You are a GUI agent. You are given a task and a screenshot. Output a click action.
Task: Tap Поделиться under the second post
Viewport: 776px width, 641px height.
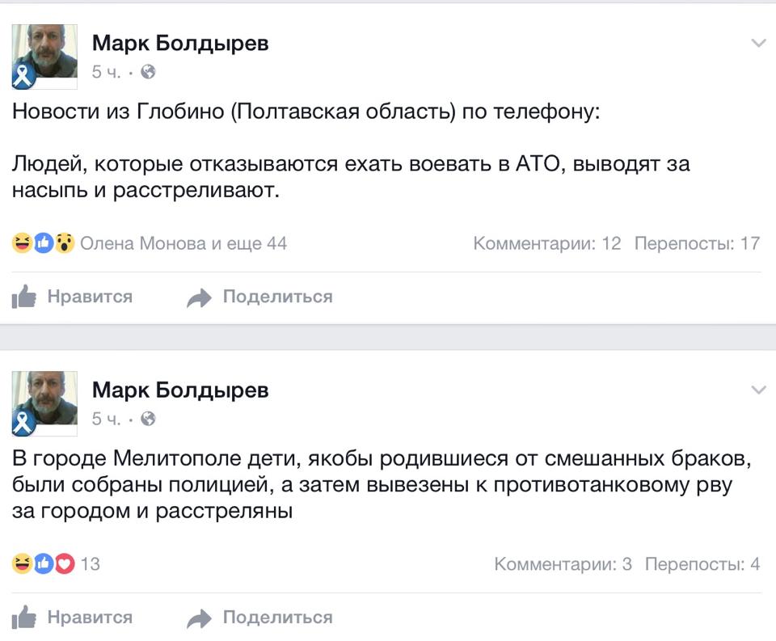click(277, 618)
